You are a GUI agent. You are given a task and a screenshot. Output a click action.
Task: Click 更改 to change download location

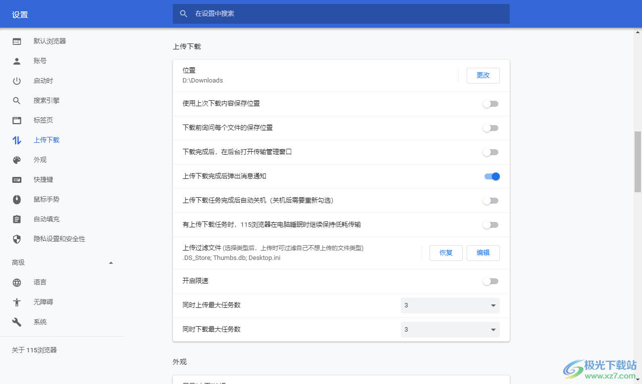tap(483, 75)
